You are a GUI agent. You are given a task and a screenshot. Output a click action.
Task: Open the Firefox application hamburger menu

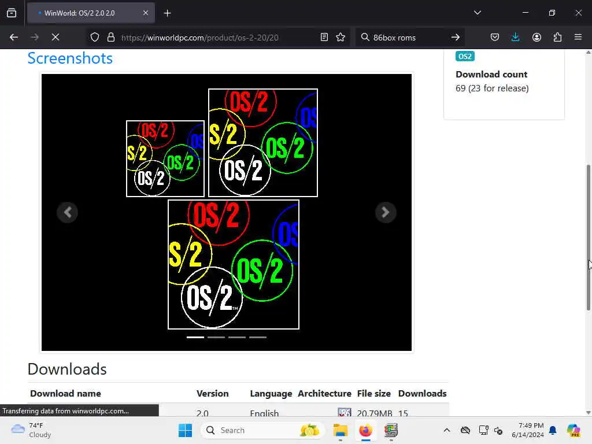click(578, 37)
